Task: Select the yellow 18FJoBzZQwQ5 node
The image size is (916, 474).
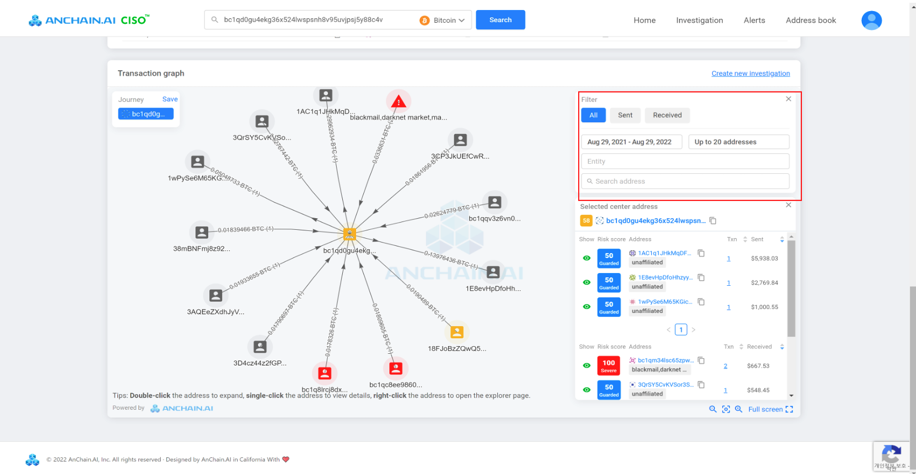Action: 457,332
